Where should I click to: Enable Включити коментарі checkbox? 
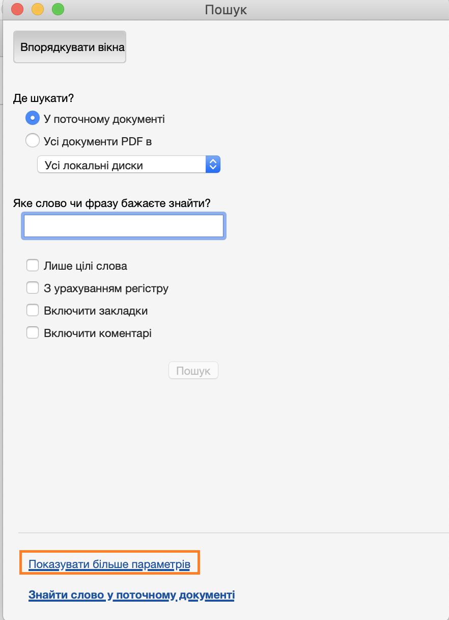(x=33, y=333)
